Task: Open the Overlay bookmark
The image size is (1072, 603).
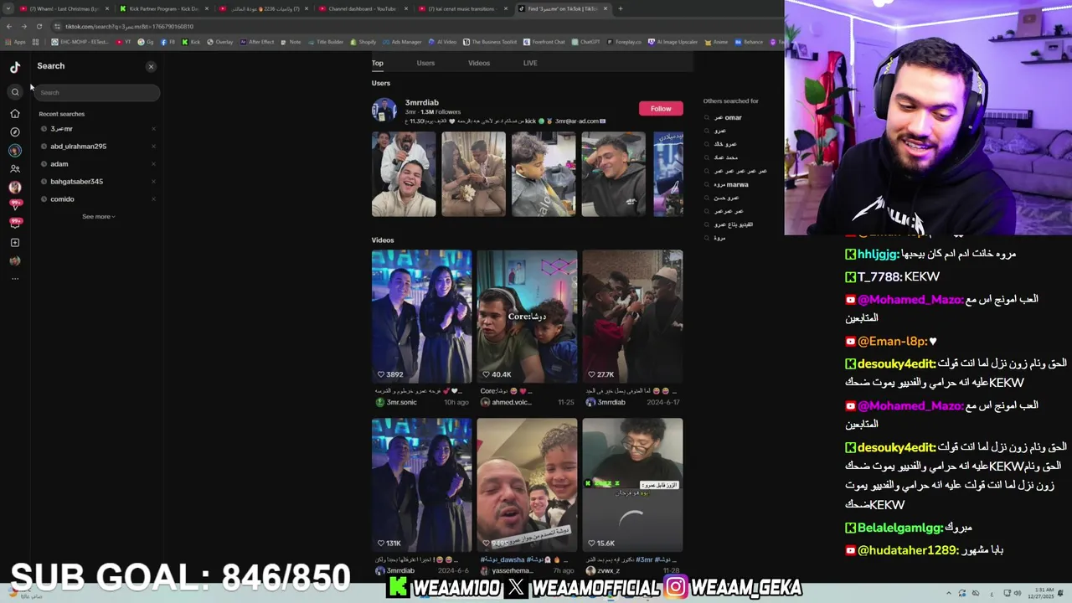Action: coord(220,42)
